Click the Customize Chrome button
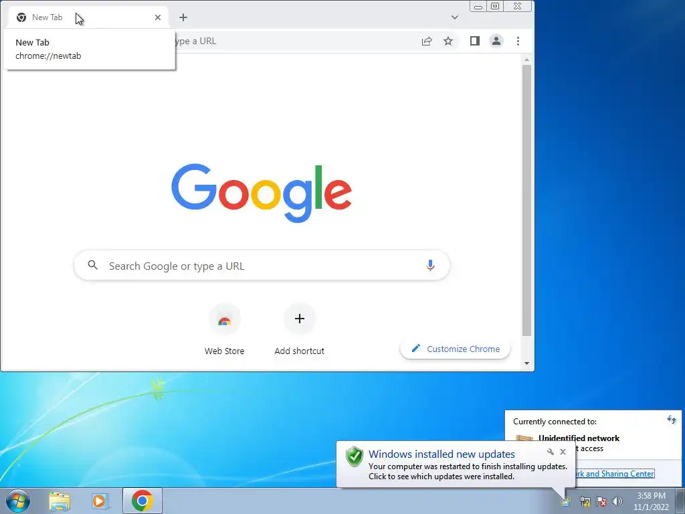Screen dimensions: 685x514 point(455,349)
